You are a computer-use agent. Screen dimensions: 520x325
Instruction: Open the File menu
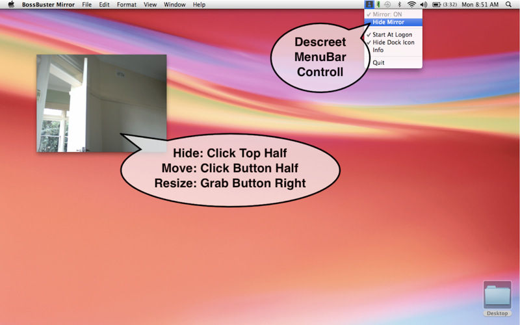pos(87,5)
